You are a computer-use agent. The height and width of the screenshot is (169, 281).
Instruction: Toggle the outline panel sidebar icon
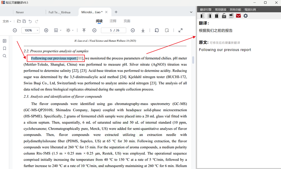pyautogui.click(x=5, y=41)
